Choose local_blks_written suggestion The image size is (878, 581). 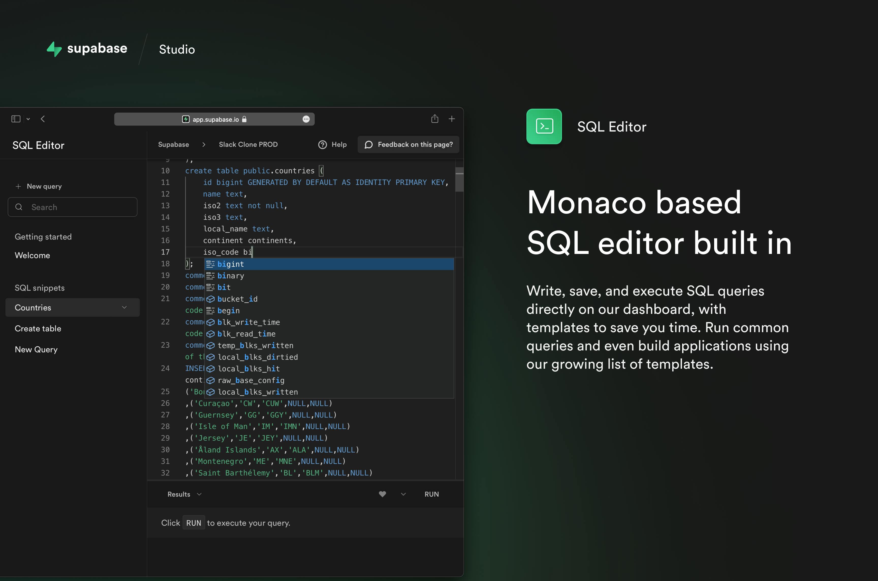pyautogui.click(x=330, y=392)
